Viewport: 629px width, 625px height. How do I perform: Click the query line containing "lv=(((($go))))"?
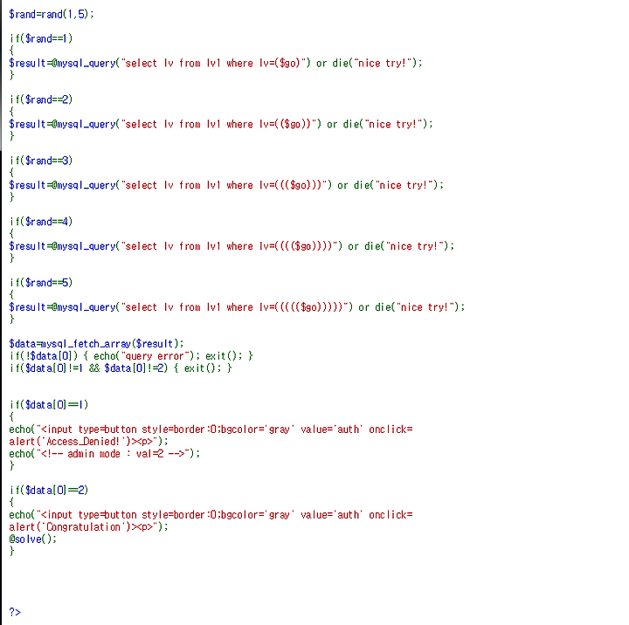(232, 246)
